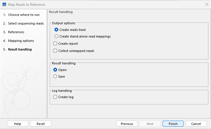The image size is (211, 129).
Task: Click the Reset button
Action: pos(41,124)
